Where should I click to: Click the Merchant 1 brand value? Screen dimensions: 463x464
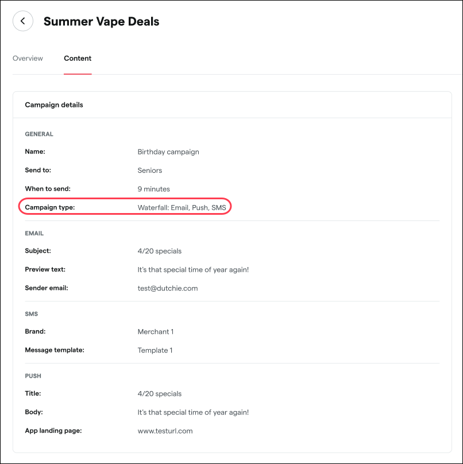(155, 332)
